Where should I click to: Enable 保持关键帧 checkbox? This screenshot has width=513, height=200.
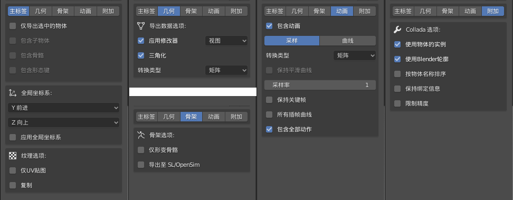(269, 100)
